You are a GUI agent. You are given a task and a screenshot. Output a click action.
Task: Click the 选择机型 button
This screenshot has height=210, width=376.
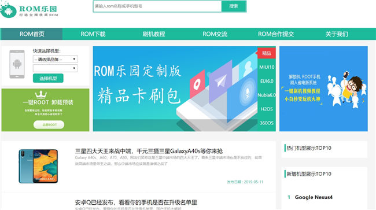pos(48,78)
